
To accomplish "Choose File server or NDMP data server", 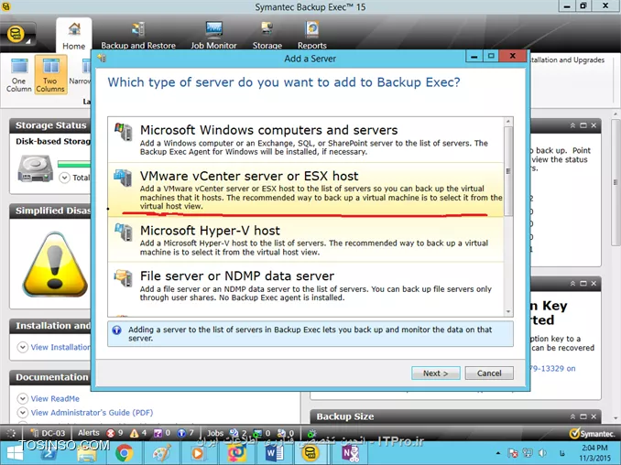I will click(x=306, y=285).
